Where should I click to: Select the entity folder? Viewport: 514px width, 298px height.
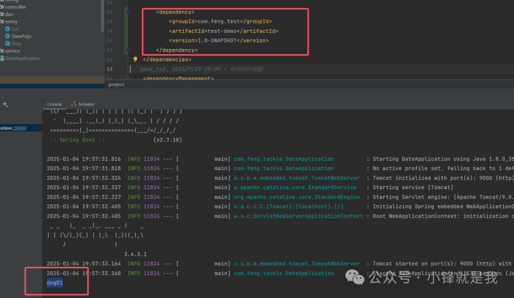[x=11, y=21]
